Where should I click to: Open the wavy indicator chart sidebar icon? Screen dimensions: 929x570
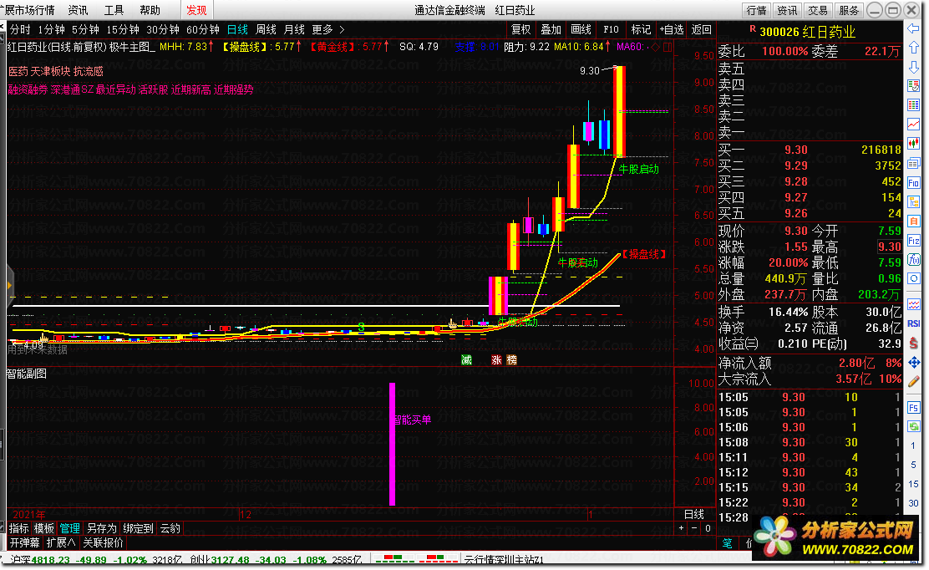click(913, 304)
